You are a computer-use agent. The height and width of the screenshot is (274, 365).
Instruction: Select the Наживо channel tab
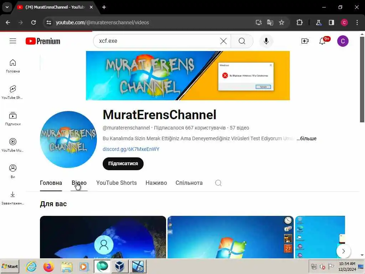tap(156, 183)
